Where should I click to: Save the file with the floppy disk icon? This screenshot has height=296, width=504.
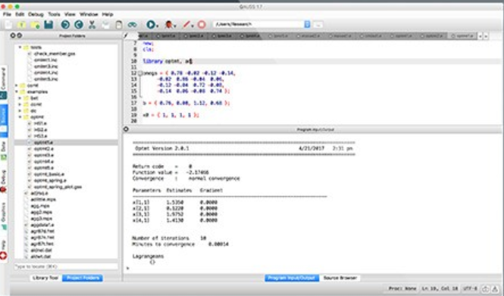click(x=49, y=24)
